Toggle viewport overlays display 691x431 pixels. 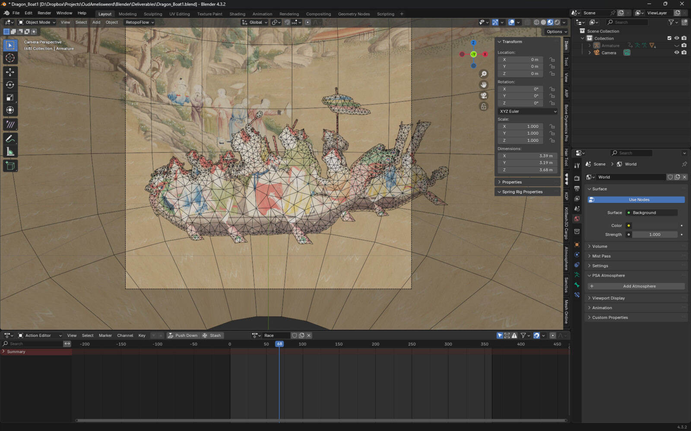[511, 22]
